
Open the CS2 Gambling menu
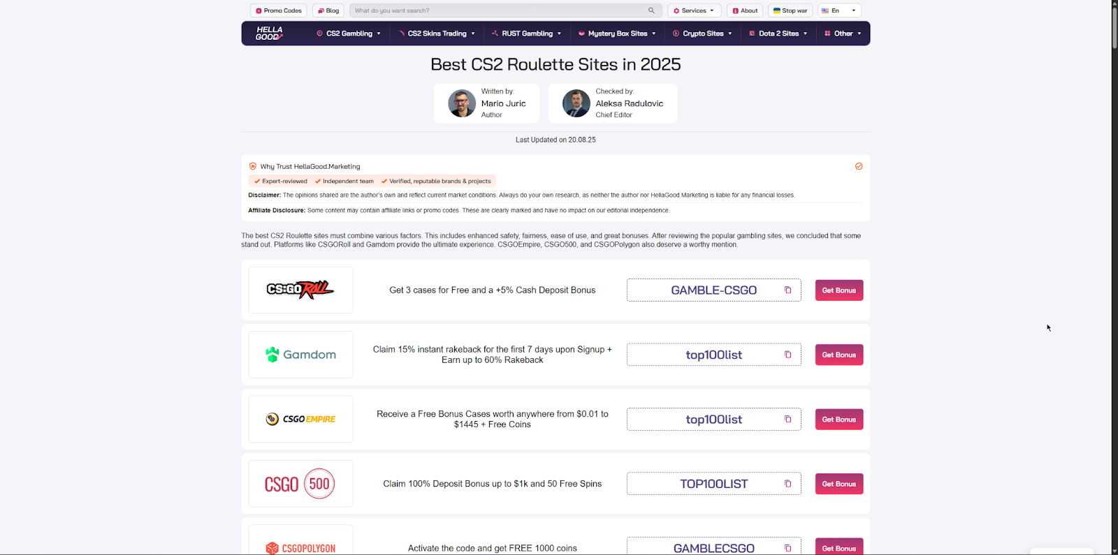click(x=348, y=33)
